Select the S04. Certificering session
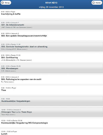Image resolution: width=103 pixels, height=135 pixels. point(51,57)
